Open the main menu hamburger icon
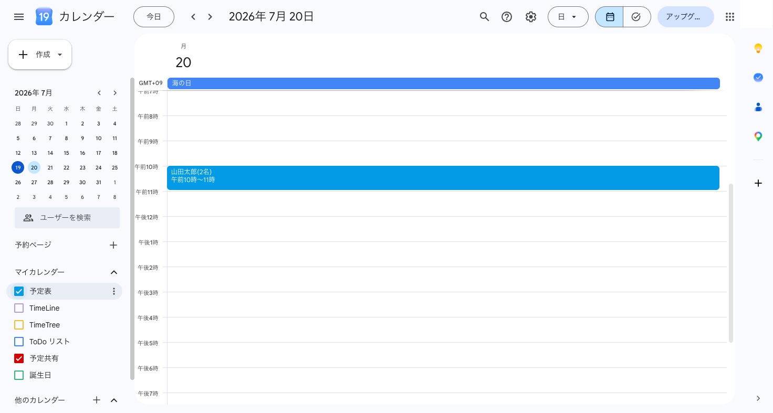Screen dimensions: 773x413 [19, 17]
